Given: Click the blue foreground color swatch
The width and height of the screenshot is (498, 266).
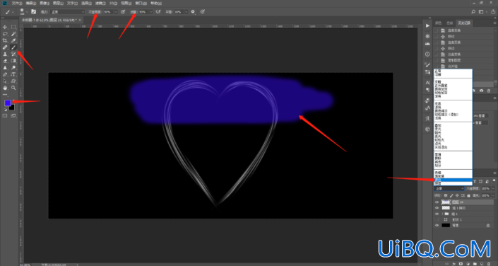Looking at the screenshot, I should (x=7, y=103).
